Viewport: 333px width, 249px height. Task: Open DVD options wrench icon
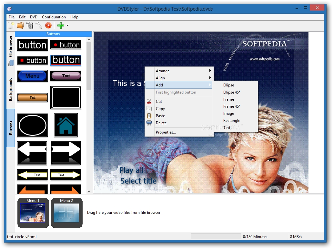pyautogui.click(x=39, y=25)
